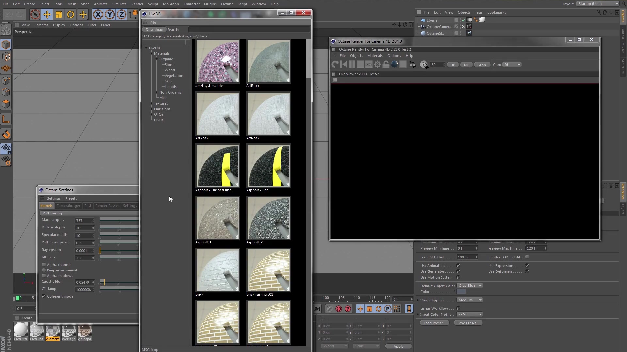Select the Rotate tool in top toolbar
Viewport: 627px width, 352px height.
[71, 15]
